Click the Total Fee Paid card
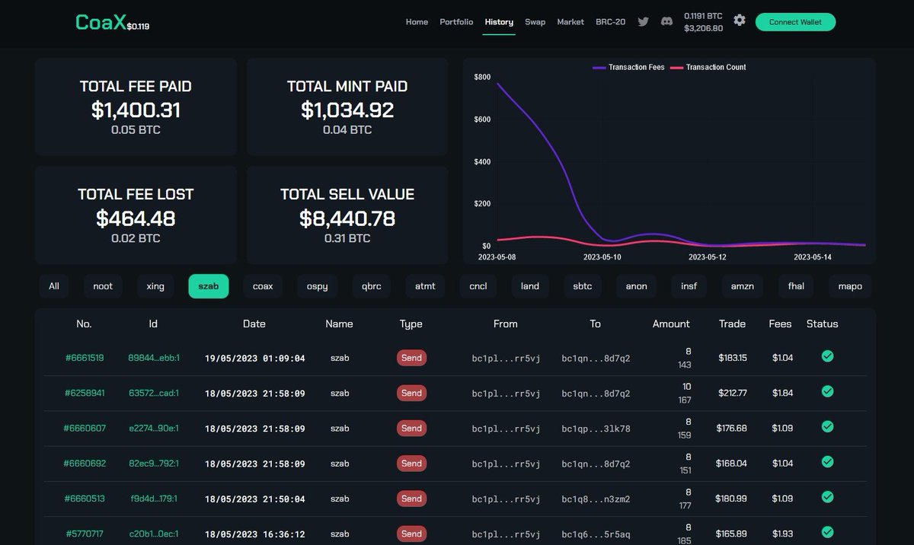914x545 pixels. [136, 107]
